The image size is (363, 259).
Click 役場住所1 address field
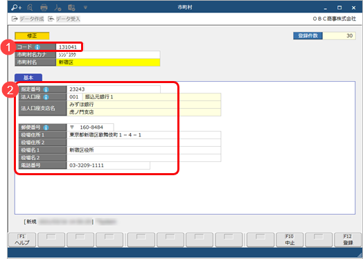tap(144, 135)
